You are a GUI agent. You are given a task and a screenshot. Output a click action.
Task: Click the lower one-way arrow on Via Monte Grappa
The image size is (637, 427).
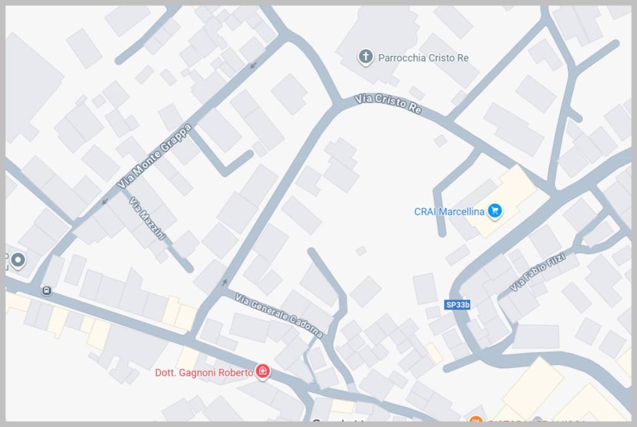point(105,201)
